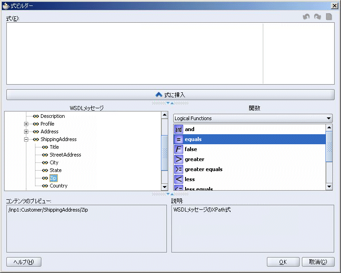Select the Title tree item

click(x=54, y=147)
